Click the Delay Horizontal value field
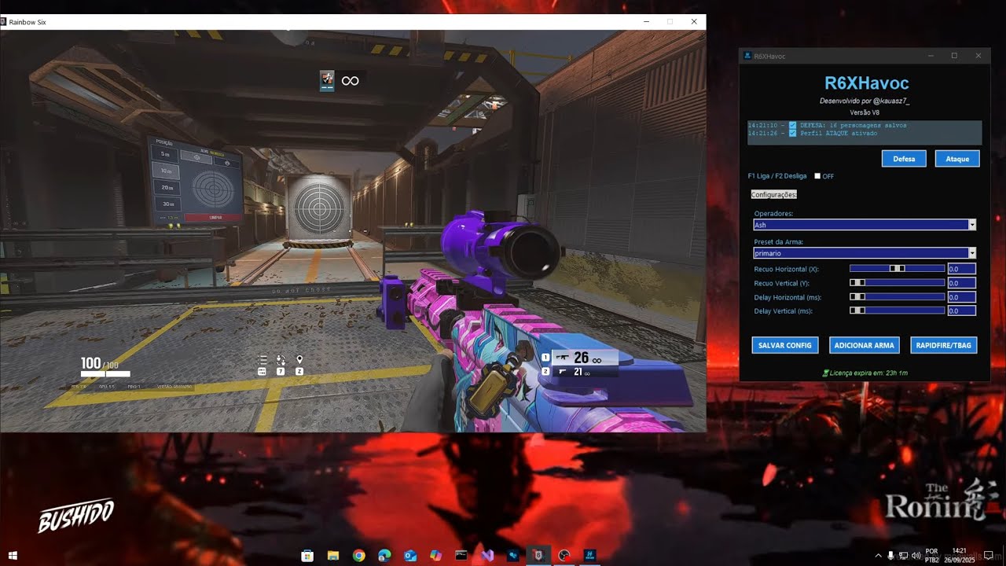1006x566 pixels. pyautogui.click(x=962, y=297)
